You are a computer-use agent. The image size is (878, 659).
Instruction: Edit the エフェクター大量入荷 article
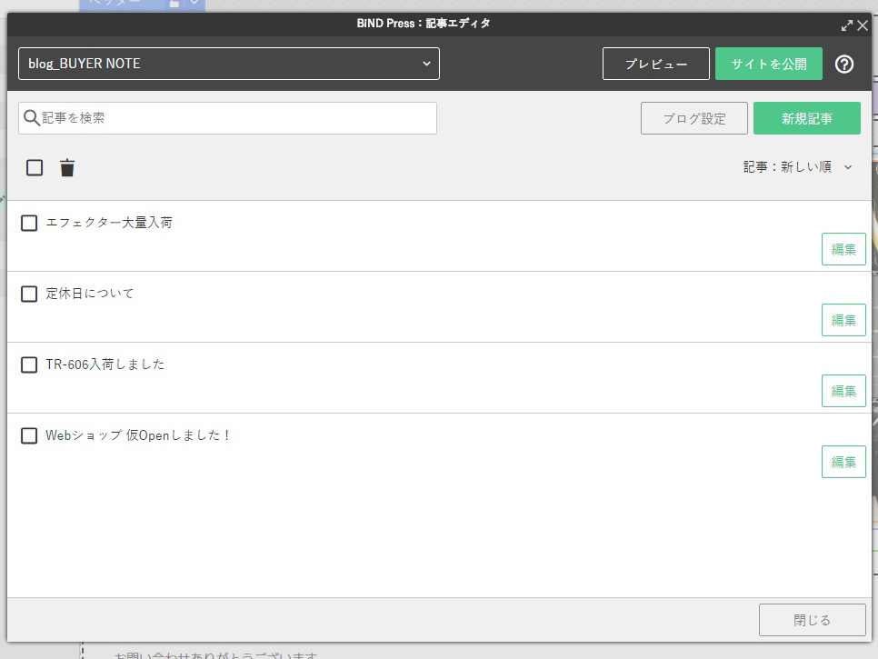843,249
